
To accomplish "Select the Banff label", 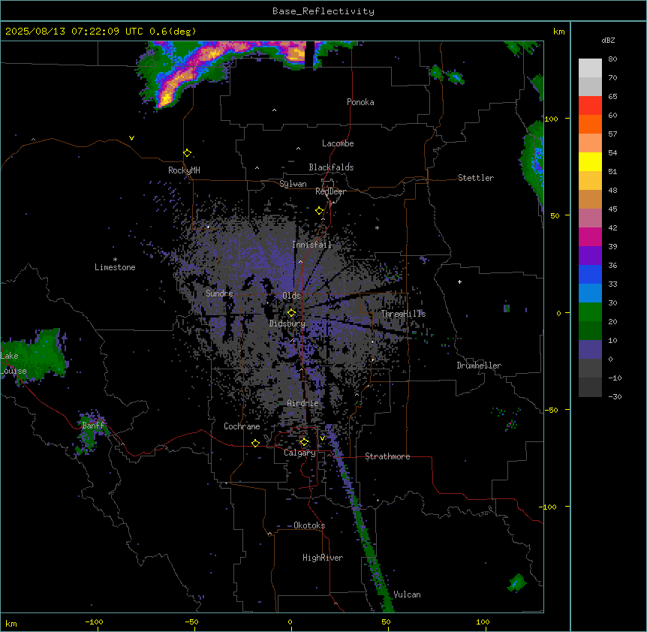I will click(94, 426).
